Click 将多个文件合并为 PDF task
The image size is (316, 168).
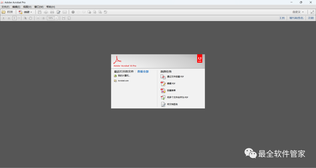(x=174, y=97)
